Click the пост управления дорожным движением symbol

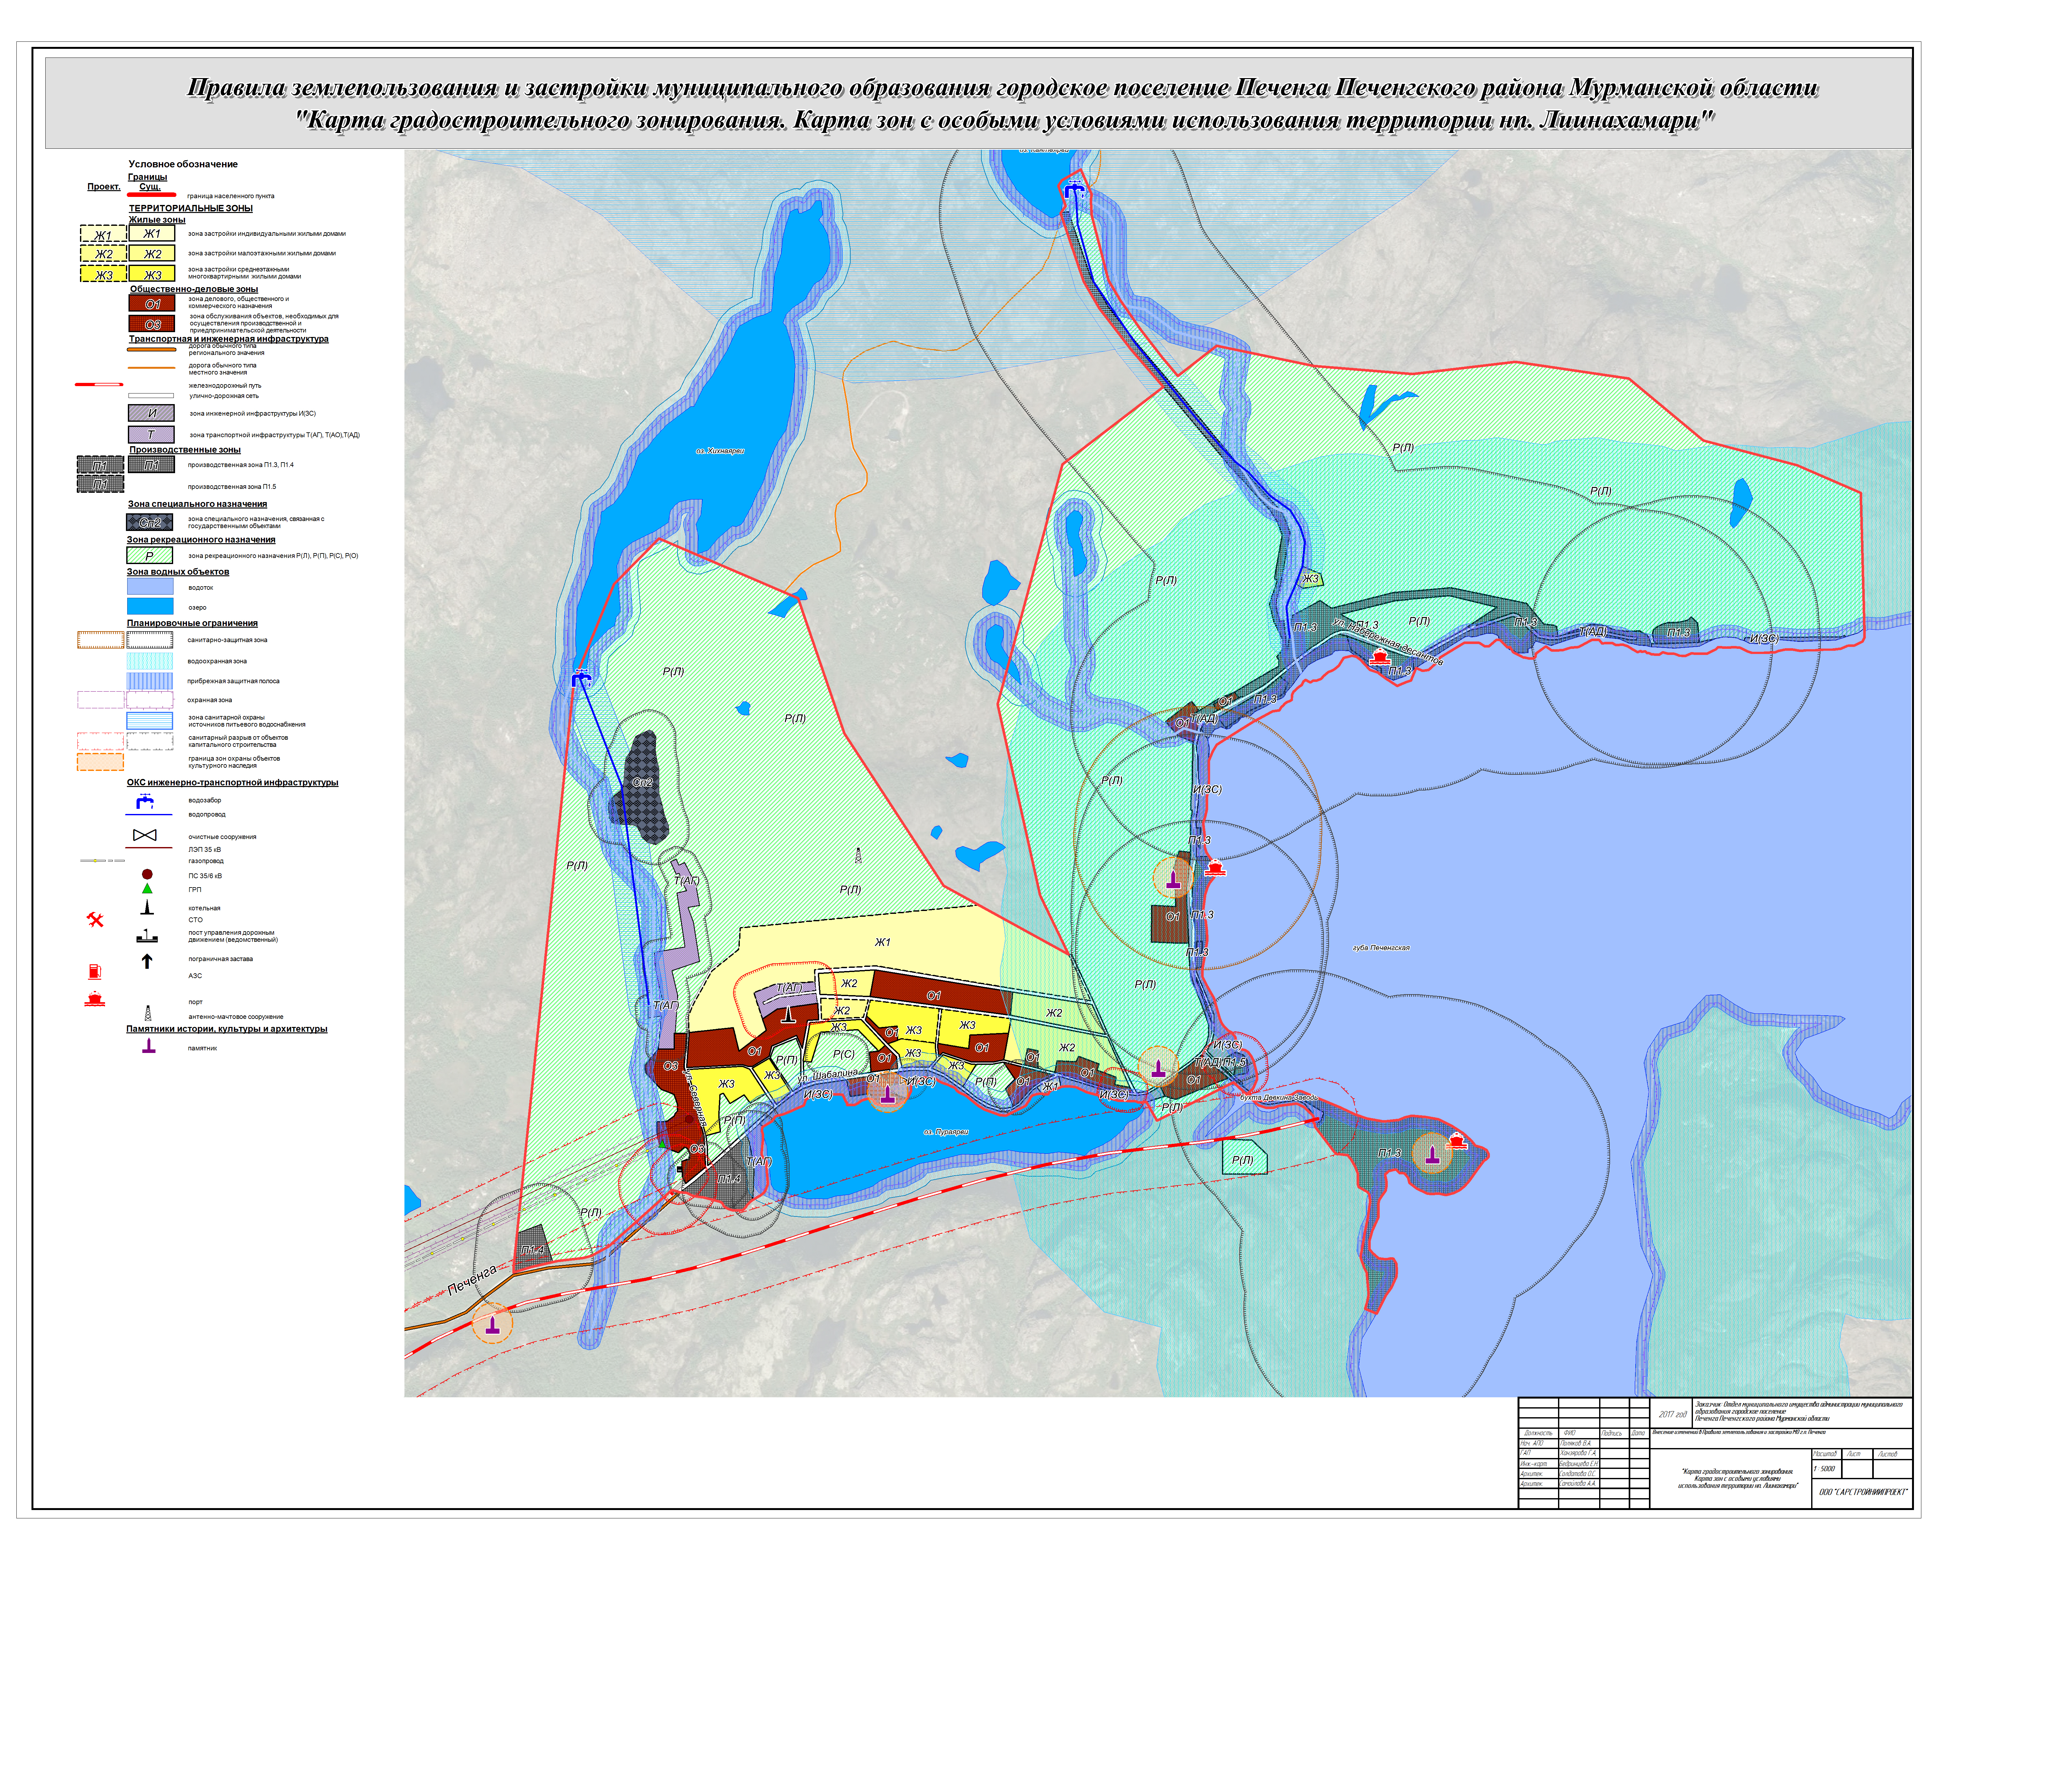coord(147,936)
